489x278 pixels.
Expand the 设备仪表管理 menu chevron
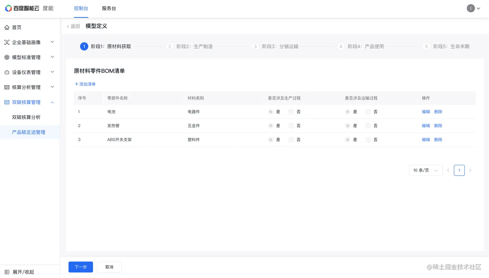tap(52, 72)
